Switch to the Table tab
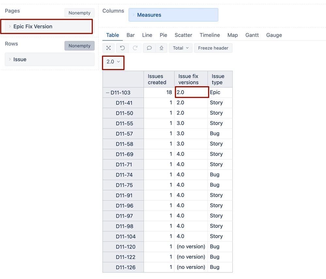 [113, 35]
